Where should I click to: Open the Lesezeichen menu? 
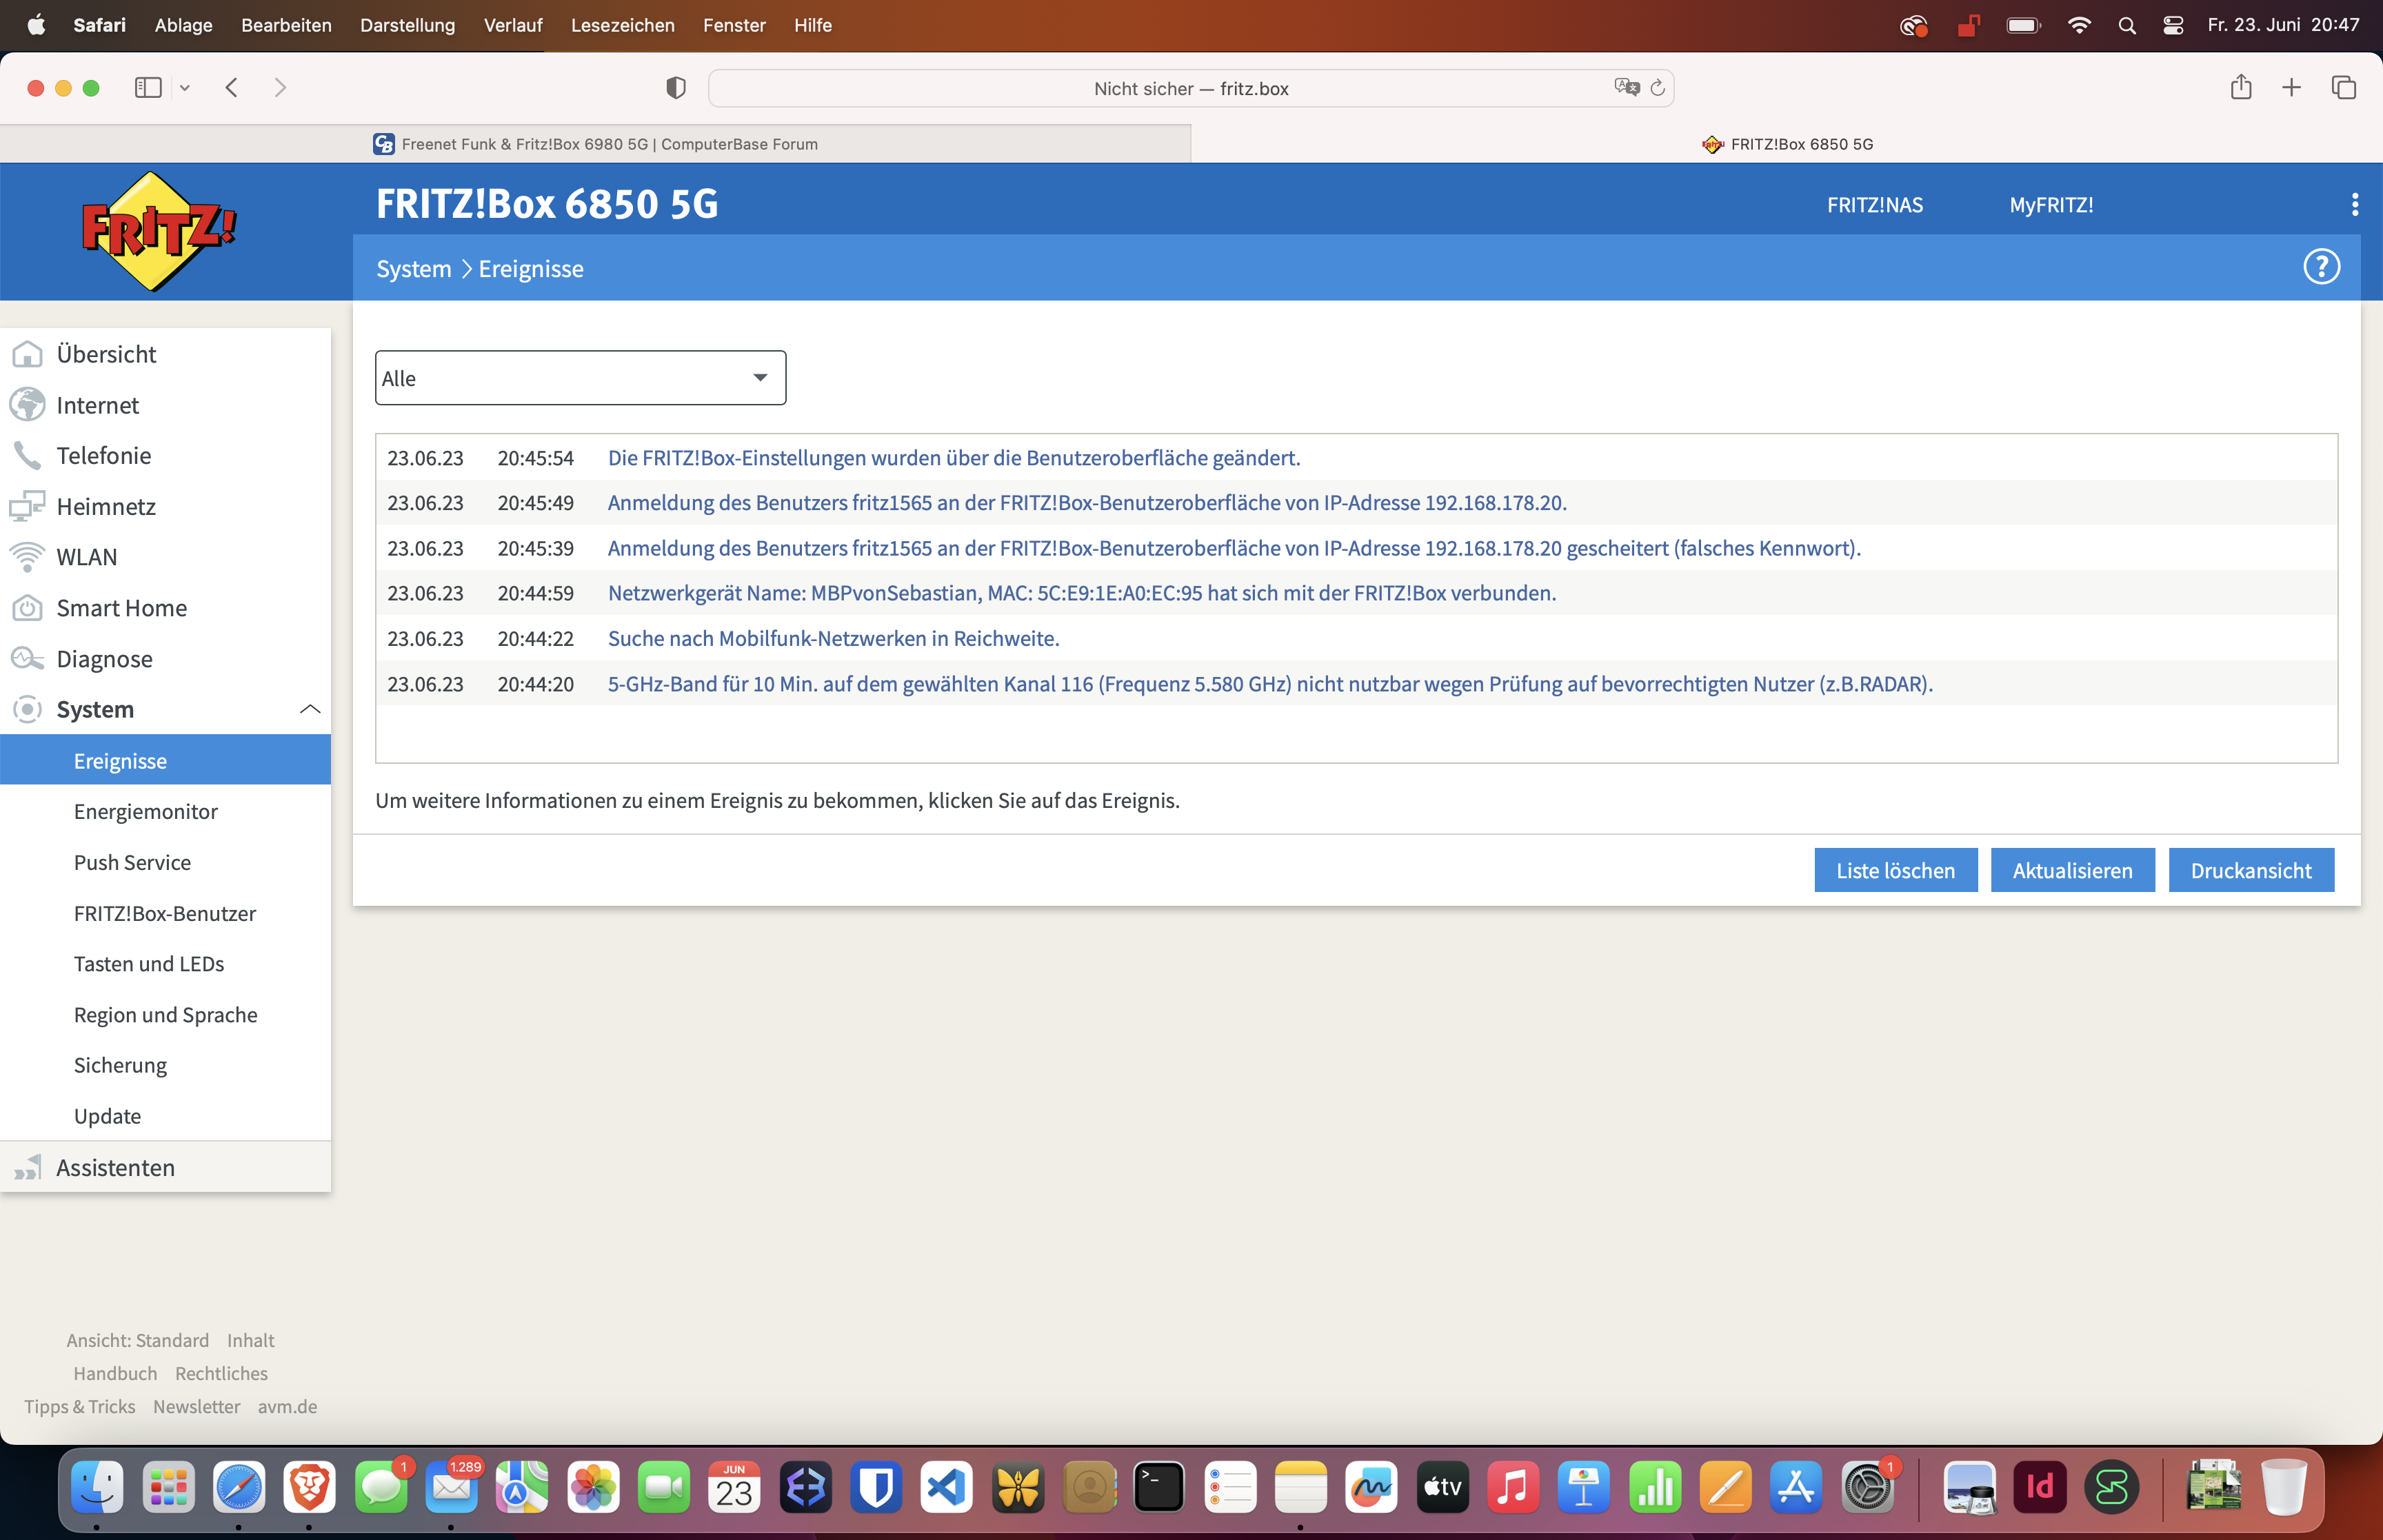pos(622,25)
